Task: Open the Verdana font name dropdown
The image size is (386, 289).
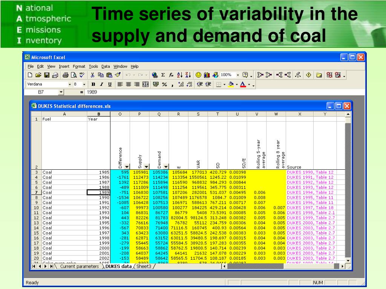Action: click(x=70, y=84)
